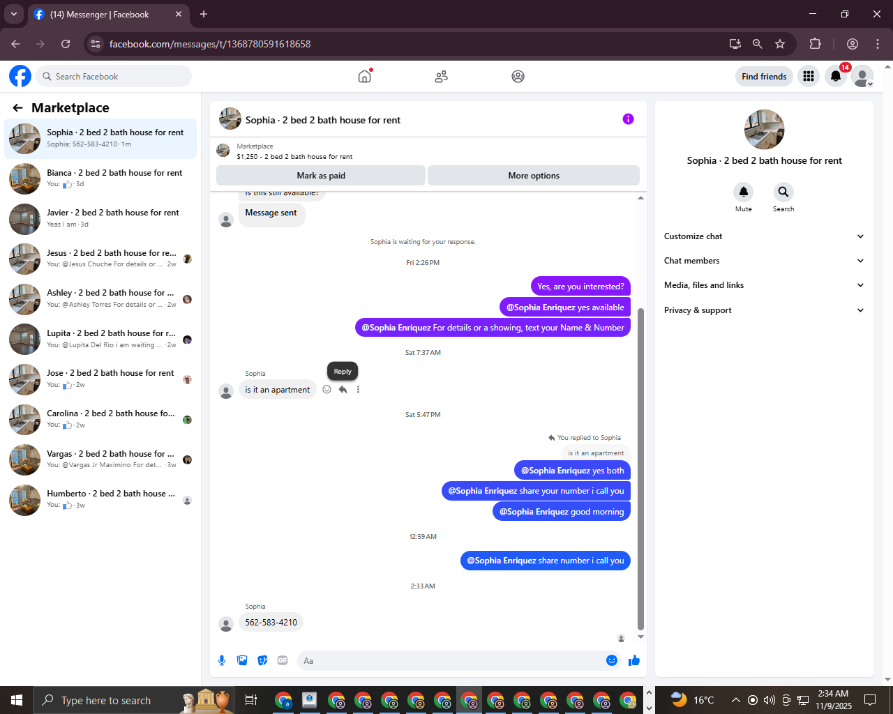Image resolution: width=893 pixels, height=714 pixels.
Task: Open Windows Start menu
Action: [x=17, y=700]
